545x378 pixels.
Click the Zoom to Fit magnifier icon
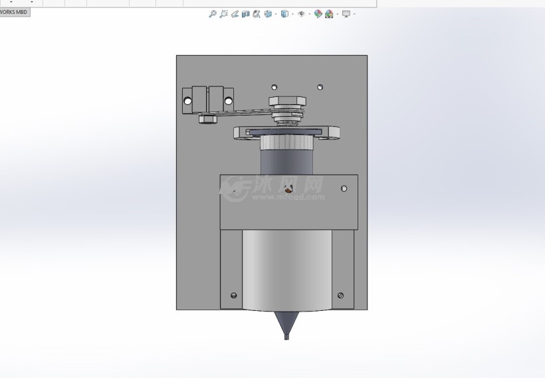pos(213,14)
